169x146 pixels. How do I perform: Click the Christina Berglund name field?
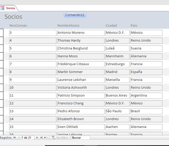click(81, 48)
